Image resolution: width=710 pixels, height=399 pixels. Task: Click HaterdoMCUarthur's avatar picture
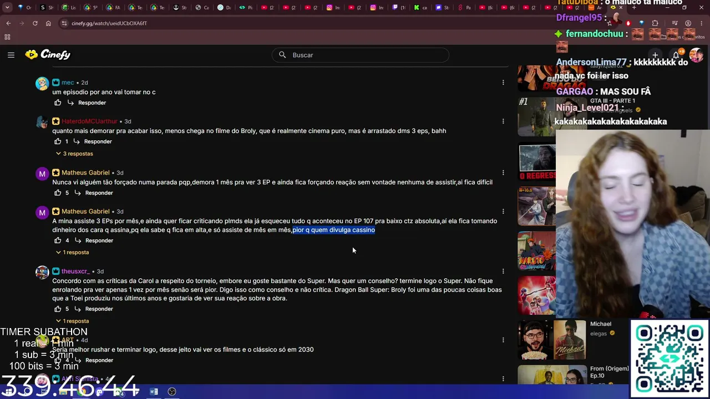coord(42,122)
